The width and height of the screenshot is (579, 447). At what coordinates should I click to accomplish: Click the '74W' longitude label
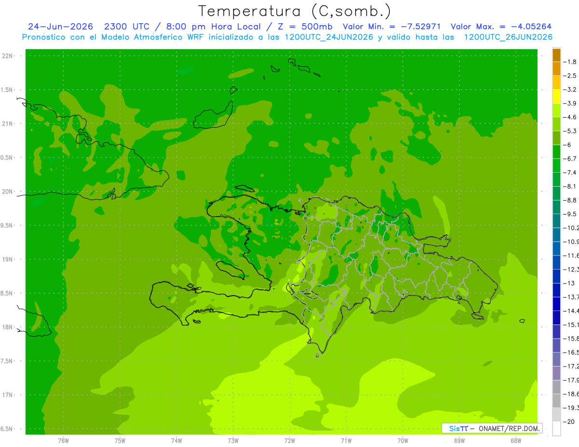click(177, 441)
